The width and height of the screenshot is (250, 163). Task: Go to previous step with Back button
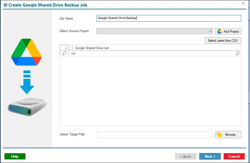point(186,156)
